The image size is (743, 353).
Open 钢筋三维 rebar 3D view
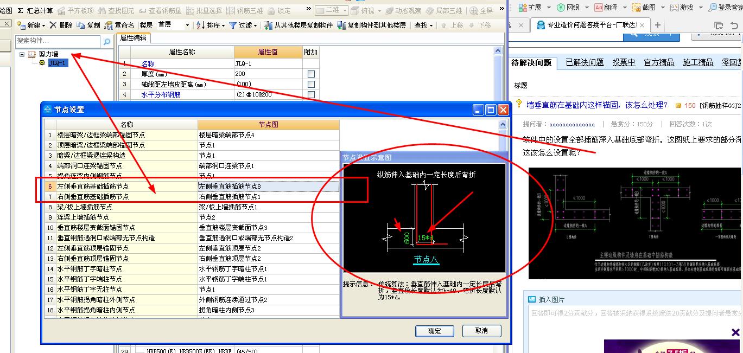pyautogui.click(x=244, y=10)
